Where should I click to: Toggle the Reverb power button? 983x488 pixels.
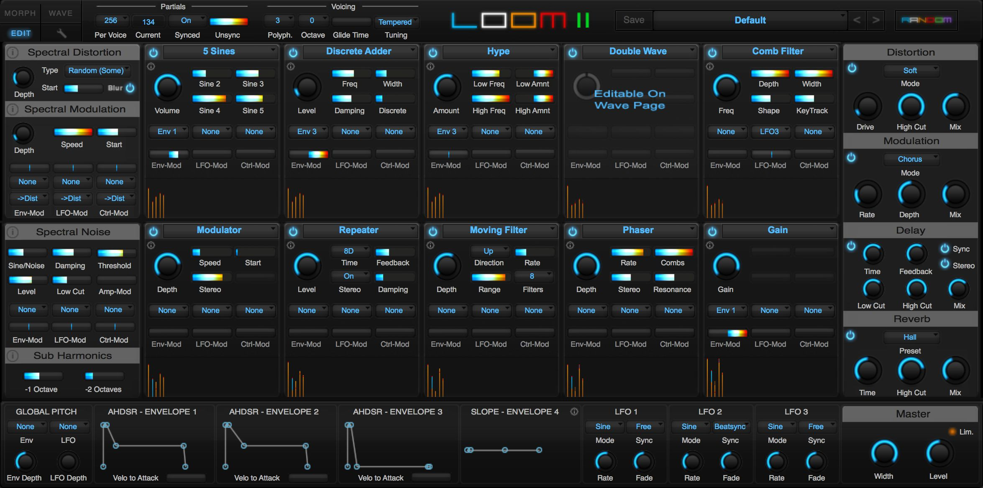click(850, 335)
